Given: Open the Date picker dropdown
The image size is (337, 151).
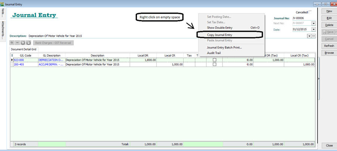Looking at the screenshot, I should (313, 30).
